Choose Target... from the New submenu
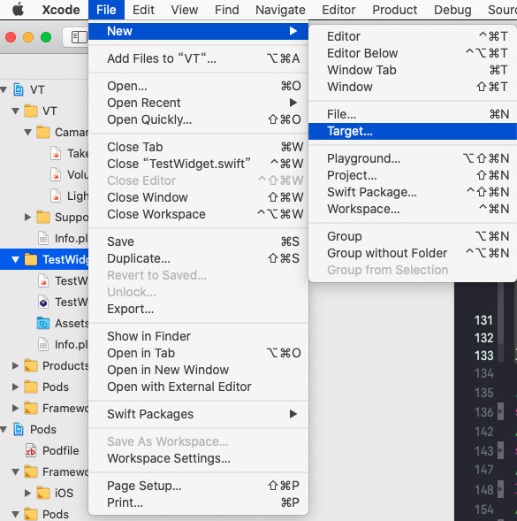This screenshot has height=521, width=517. click(x=413, y=131)
